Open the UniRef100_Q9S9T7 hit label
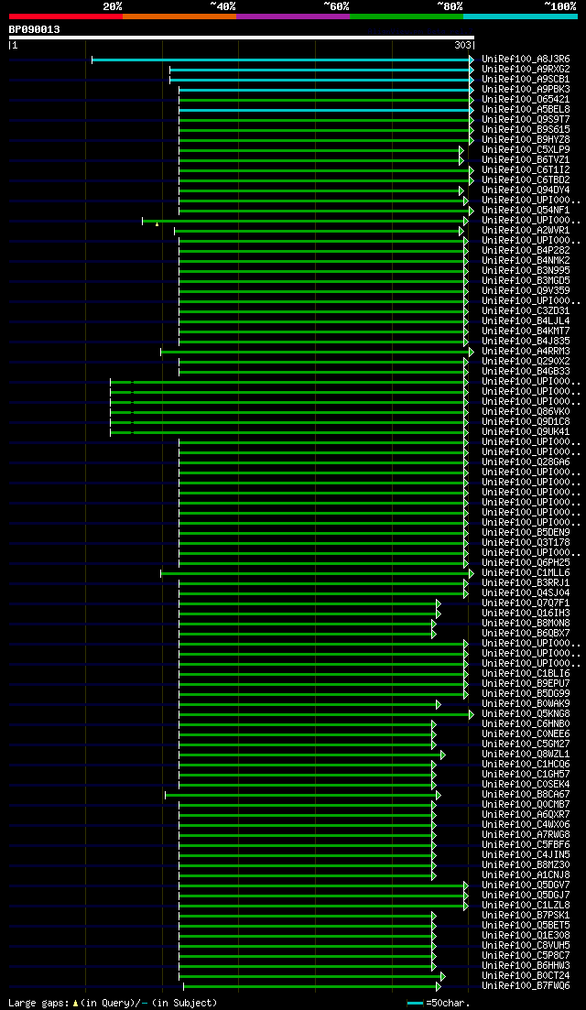The image size is (586, 1010). tap(526, 120)
